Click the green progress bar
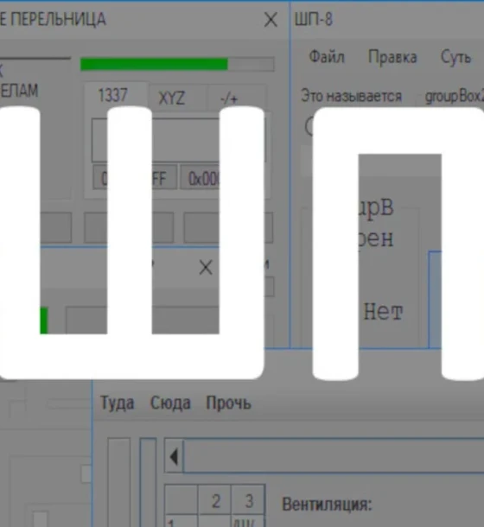This screenshot has height=527, width=484. (x=177, y=64)
